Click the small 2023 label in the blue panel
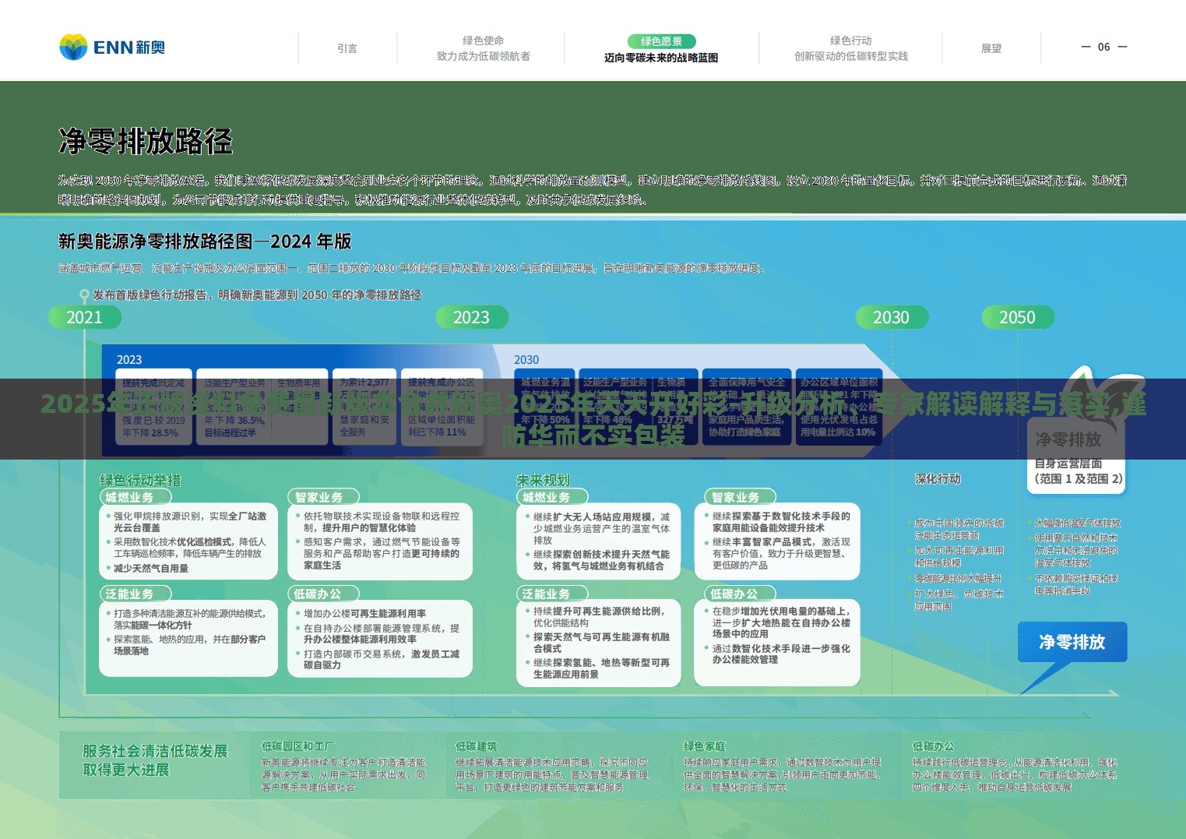 tap(129, 360)
